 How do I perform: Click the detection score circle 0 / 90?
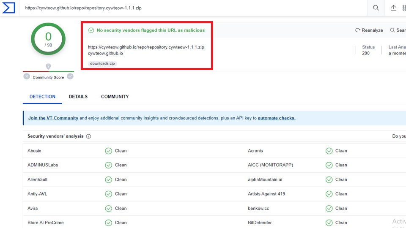[x=48, y=39]
